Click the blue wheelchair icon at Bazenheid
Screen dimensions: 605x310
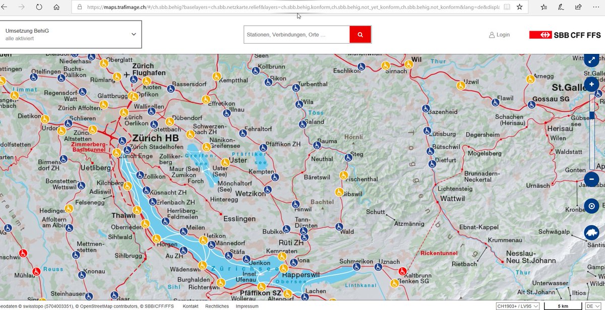coord(426,108)
